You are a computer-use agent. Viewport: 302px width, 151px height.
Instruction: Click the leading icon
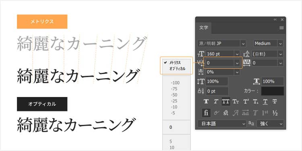pos(246,54)
